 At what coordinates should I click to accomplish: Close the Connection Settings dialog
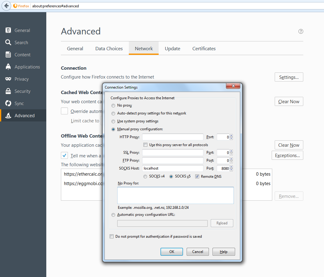click(233, 86)
